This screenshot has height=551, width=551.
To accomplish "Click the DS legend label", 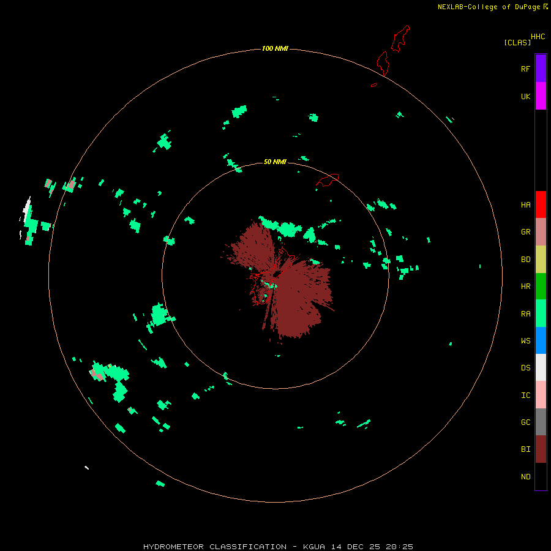I will (x=525, y=368).
